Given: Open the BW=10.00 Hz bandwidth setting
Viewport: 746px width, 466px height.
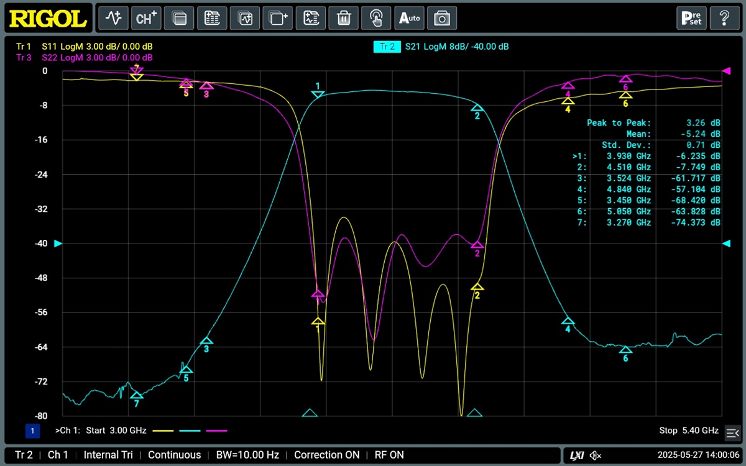Looking at the screenshot, I should [247, 455].
